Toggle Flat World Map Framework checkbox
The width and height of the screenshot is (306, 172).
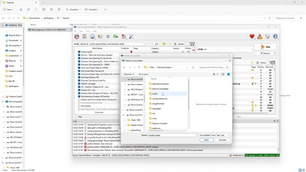click(x=79, y=71)
